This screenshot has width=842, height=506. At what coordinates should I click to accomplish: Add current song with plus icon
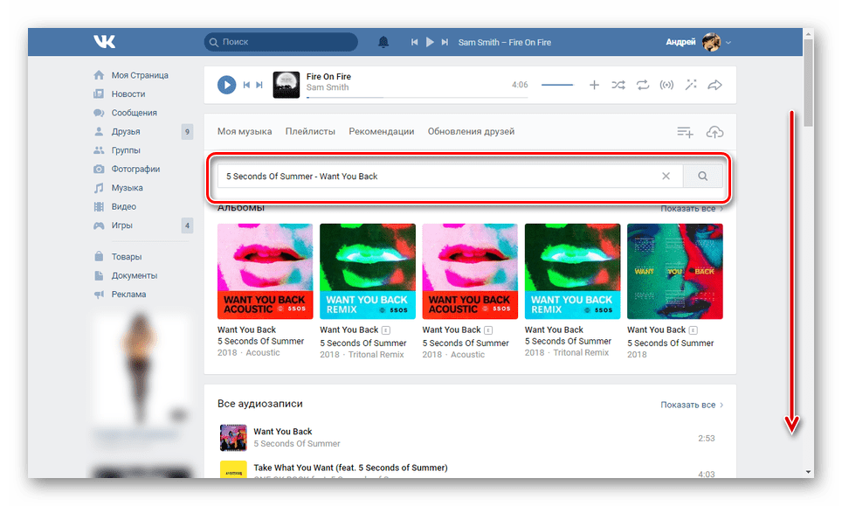coord(594,85)
